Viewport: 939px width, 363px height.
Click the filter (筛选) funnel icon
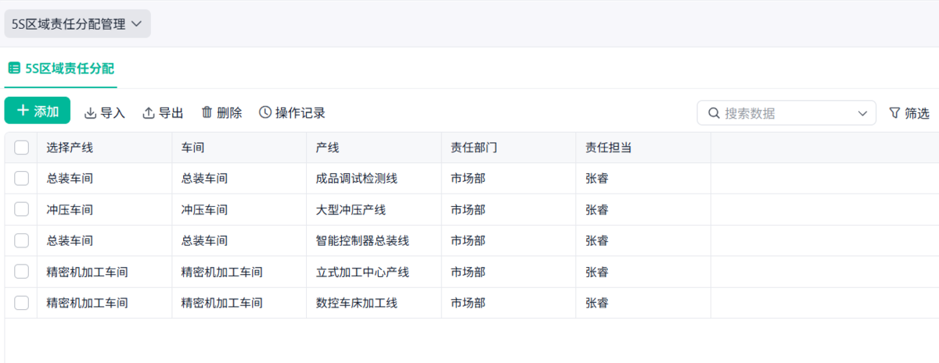894,113
